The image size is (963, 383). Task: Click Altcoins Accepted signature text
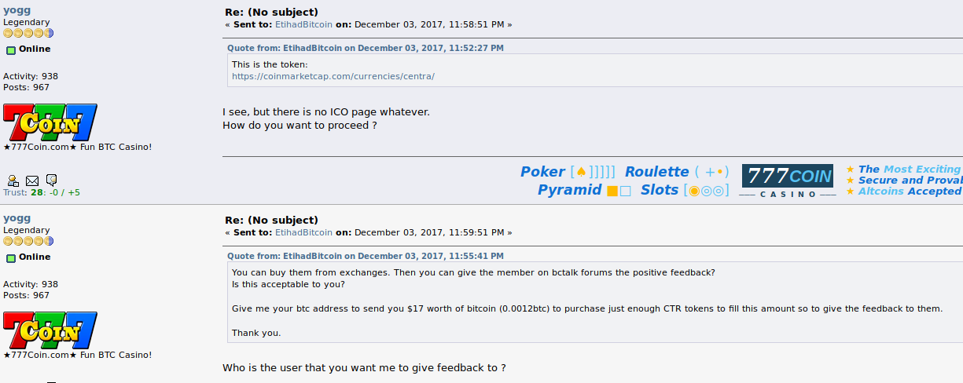coord(910,191)
